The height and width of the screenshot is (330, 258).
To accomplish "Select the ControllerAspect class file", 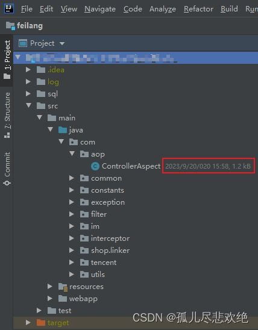I will (131, 166).
